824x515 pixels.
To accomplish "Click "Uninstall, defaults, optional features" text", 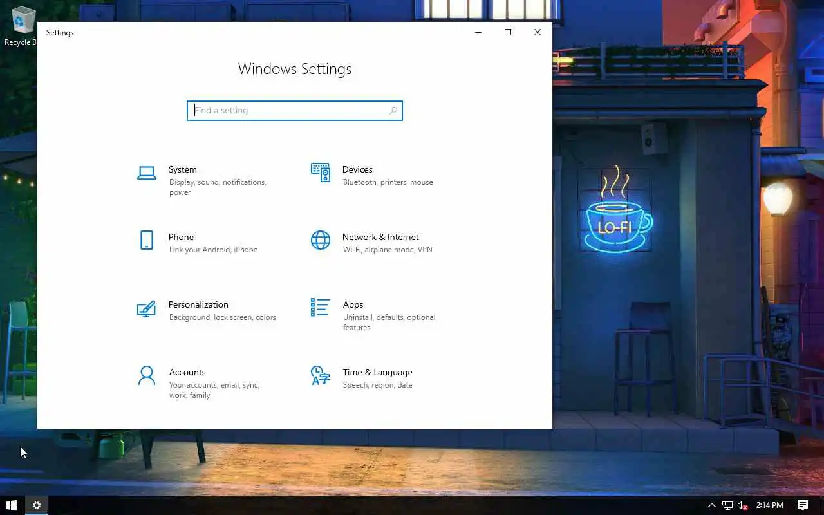I will [x=389, y=323].
